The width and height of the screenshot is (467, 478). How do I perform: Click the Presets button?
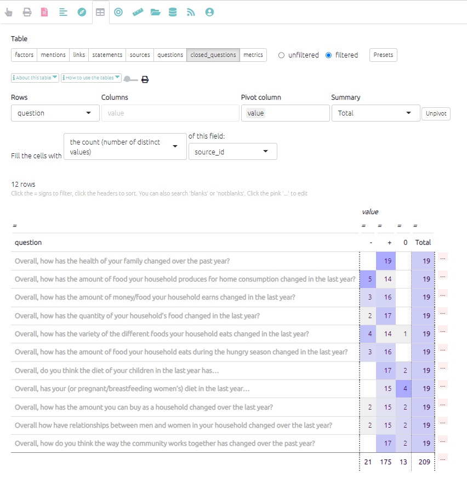click(383, 55)
